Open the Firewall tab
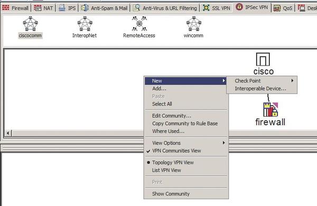 [x=15, y=8]
